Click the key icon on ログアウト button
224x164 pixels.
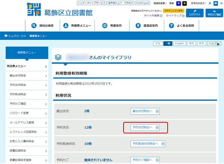tap(195, 11)
